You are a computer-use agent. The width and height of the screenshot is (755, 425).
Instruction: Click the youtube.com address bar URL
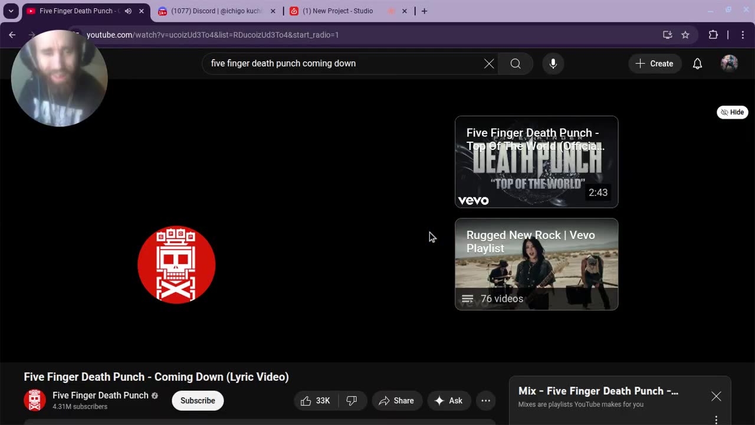[x=212, y=35]
